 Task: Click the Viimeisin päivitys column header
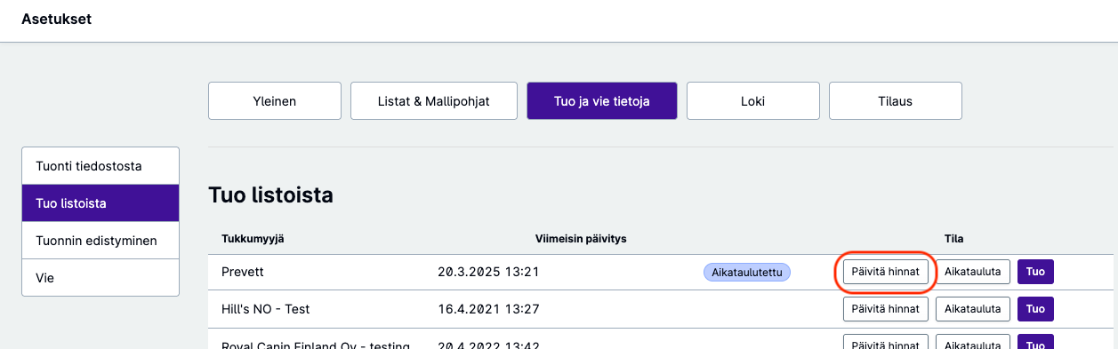tap(582, 239)
